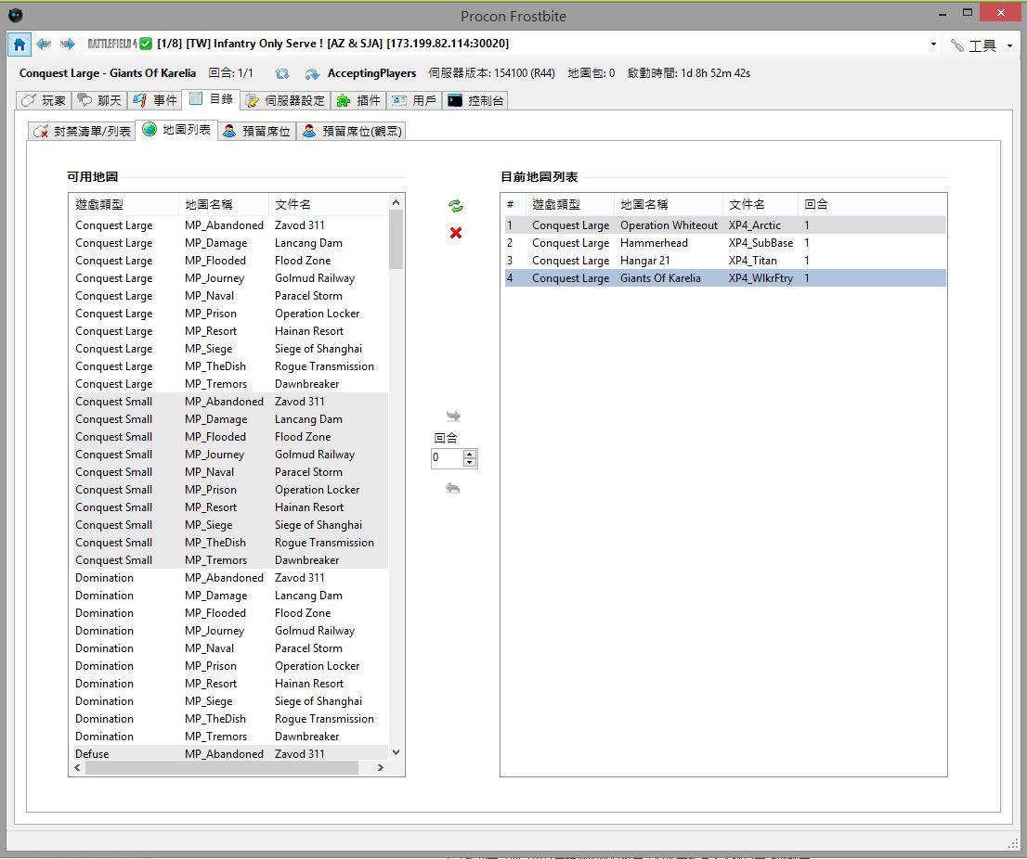Open the 事件 events tab
1027x859 pixels.
[154, 100]
